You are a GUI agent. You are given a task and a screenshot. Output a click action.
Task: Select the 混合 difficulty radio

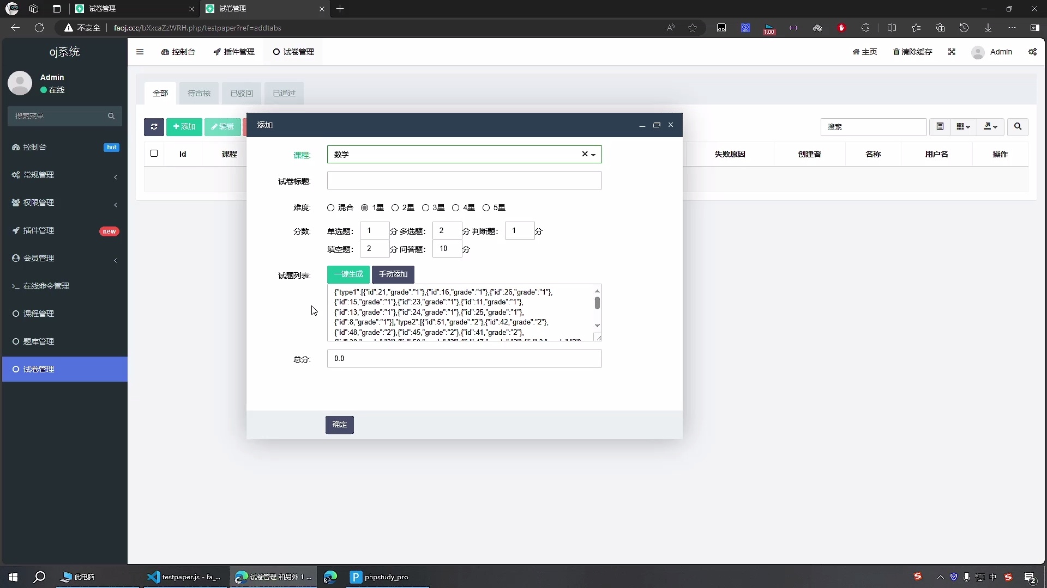point(330,208)
